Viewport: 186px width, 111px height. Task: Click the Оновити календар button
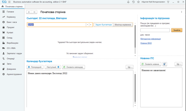[73, 67]
